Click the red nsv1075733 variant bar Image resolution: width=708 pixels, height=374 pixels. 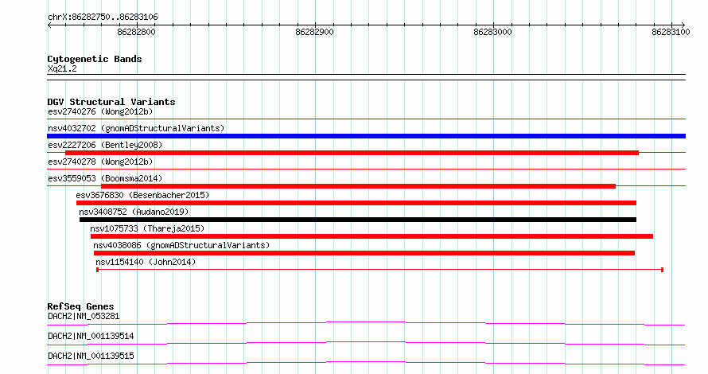click(372, 236)
